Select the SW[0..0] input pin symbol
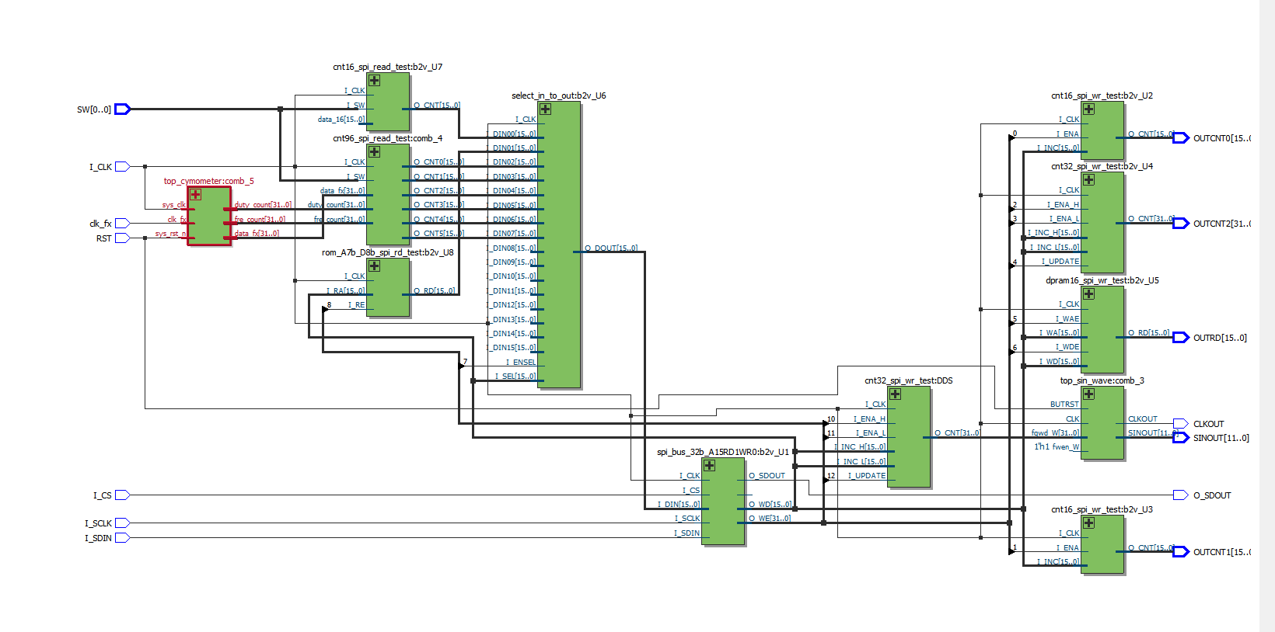 coord(123,109)
